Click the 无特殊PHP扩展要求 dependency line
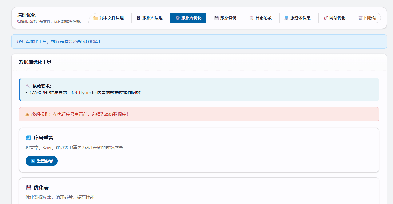Screen dimensions: 393x204 click(83, 93)
